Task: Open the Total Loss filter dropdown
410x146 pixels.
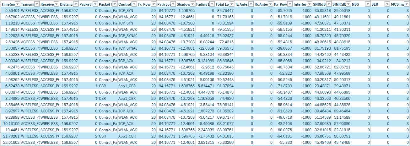Action: click(231, 4)
